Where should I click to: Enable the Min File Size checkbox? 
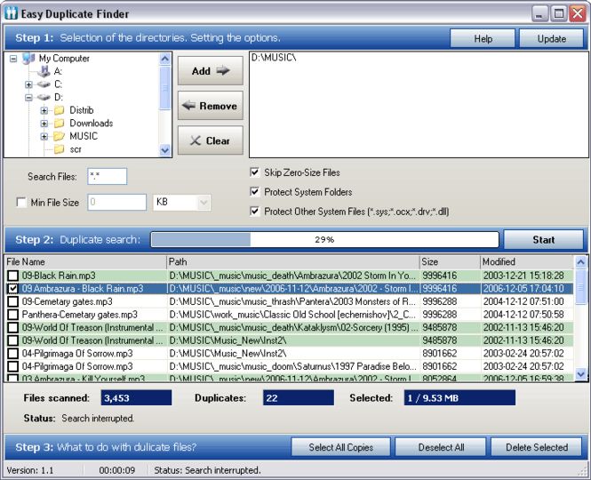21,203
